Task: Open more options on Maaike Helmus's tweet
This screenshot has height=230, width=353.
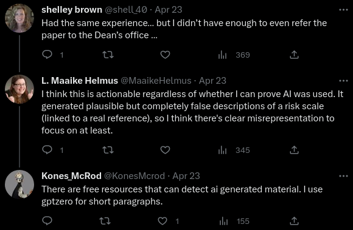Action: [343, 81]
